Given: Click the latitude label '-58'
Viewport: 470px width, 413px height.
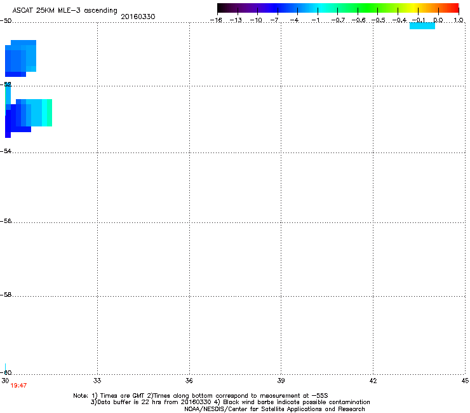Looking at the screenshot, I should [6, 295].
